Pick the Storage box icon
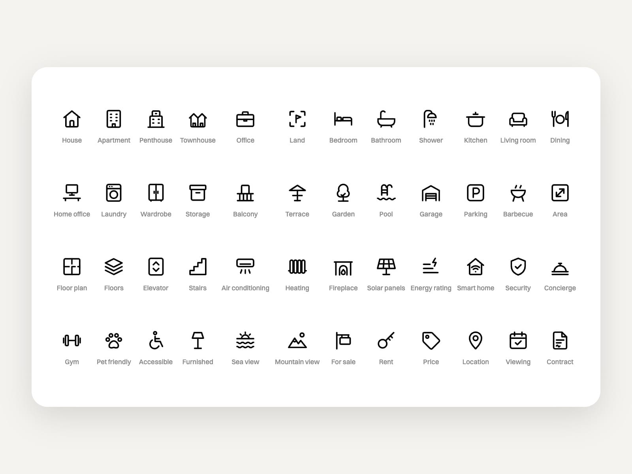The width and height of the screenshot is (632, 474). [x=198, y=193]
